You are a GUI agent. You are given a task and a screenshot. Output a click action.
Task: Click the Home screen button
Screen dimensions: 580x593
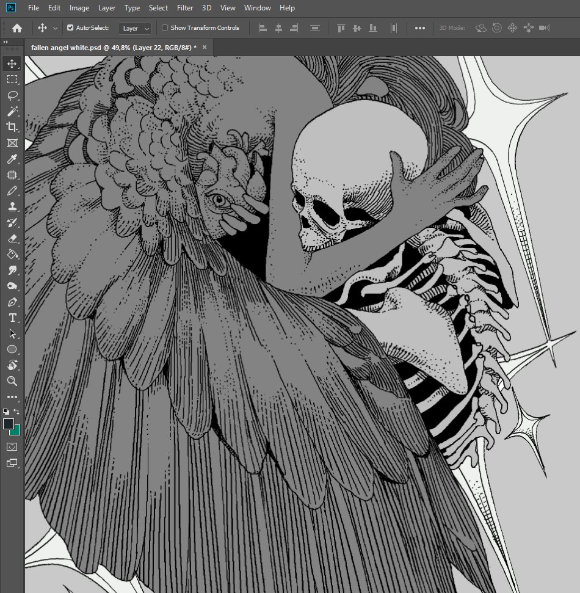pyautogui.click(x=16, y=27)
